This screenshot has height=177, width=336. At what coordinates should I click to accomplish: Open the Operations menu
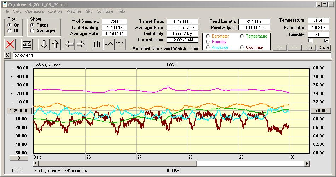35,11
